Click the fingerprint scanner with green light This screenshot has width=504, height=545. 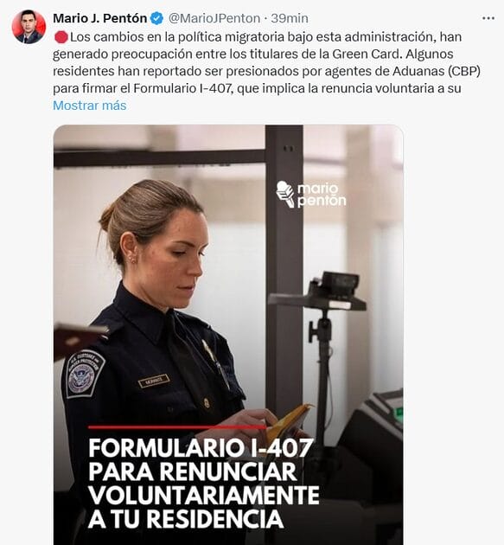382,410
